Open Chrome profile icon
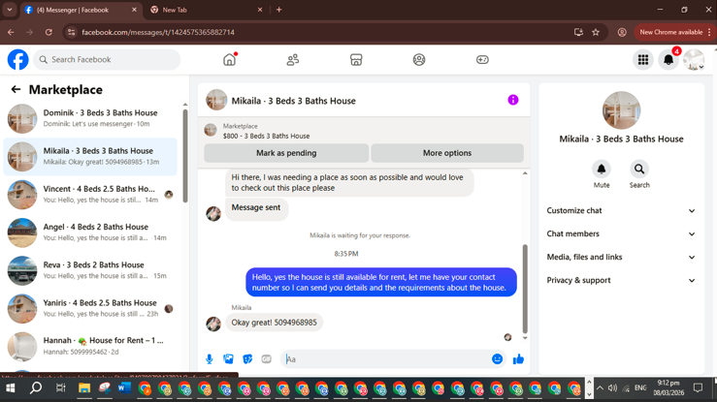717x402 pixels. [x=622, y=32]
